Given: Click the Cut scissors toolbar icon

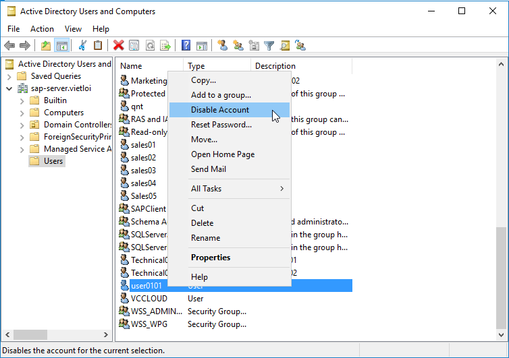Looking at the screenshot, I should pos(82,45).
